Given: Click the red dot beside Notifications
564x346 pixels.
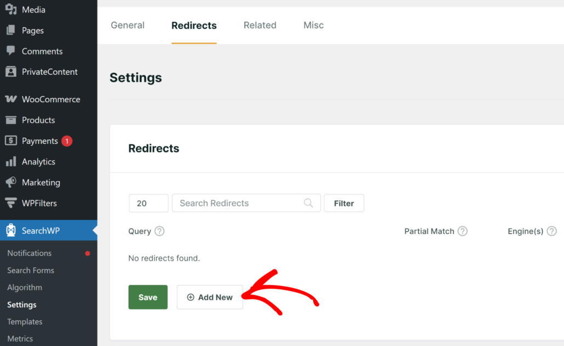Looking at the screenshot, I should [x=88, y=254].
